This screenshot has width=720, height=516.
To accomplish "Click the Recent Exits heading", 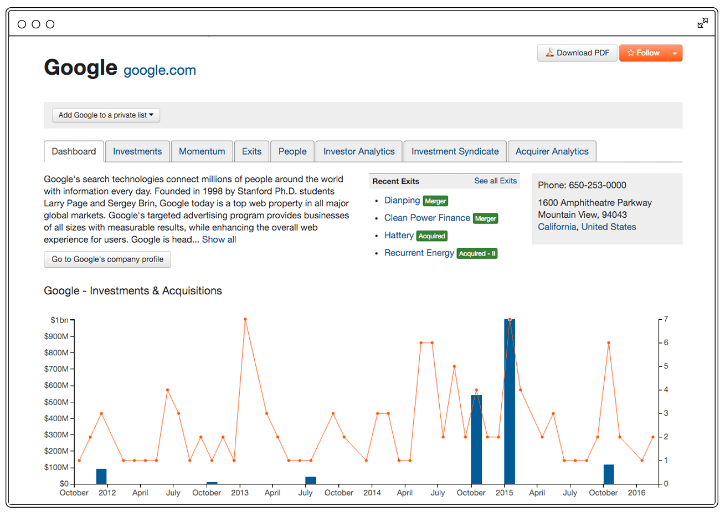I will click(395, 181).
